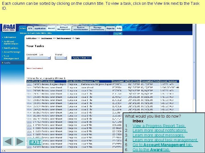
Task: Open the Reports tab
Action: pos(110,29)
